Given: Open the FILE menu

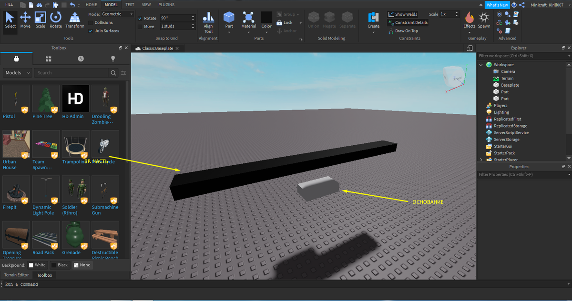Looking at the screenshot, I should coord(9,4).
